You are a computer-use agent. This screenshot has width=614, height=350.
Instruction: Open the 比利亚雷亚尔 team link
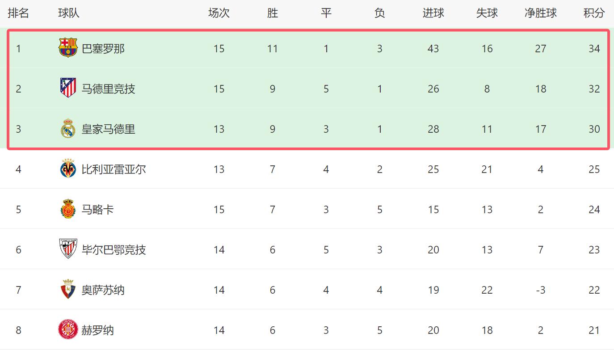coord(114,169)
